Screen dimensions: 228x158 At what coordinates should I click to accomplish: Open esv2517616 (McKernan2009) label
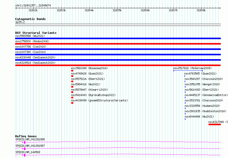(x=192, y=68)
